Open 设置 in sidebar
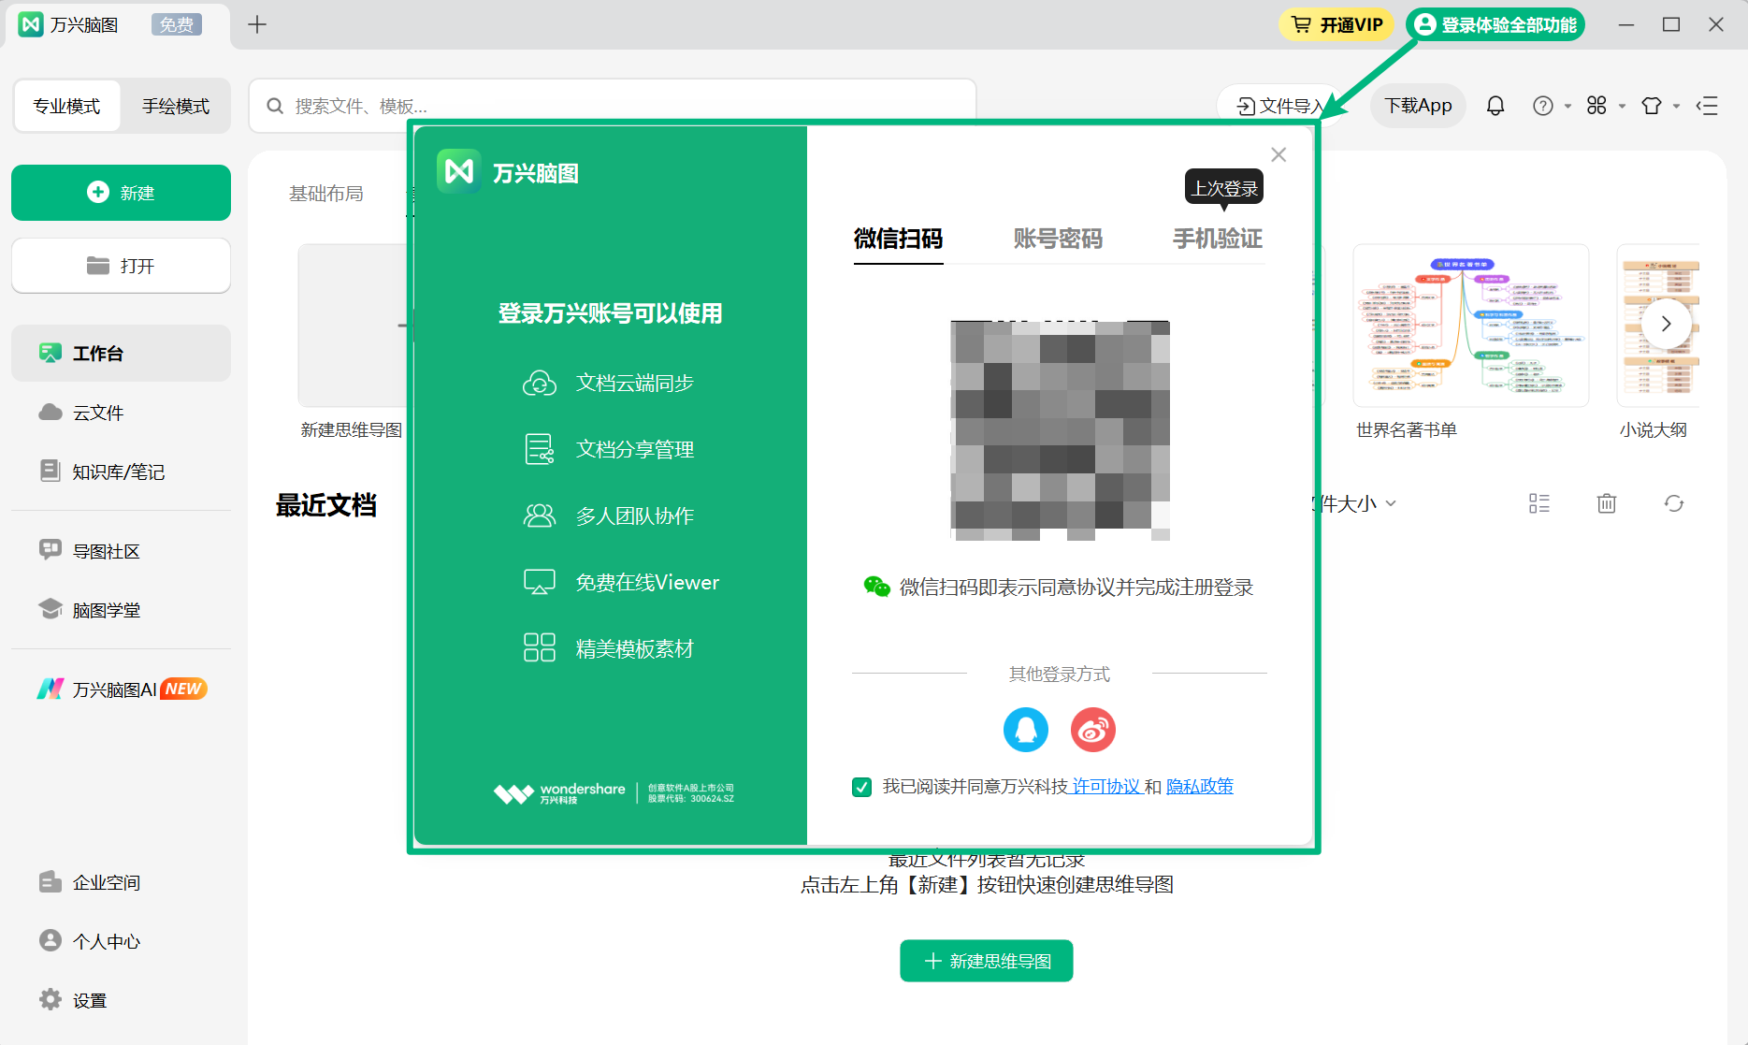This screenshot has height=1045, width=1748. [121, 1000]
